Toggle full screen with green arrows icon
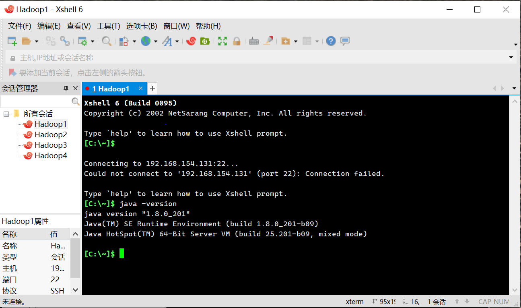 coord(222,41)
